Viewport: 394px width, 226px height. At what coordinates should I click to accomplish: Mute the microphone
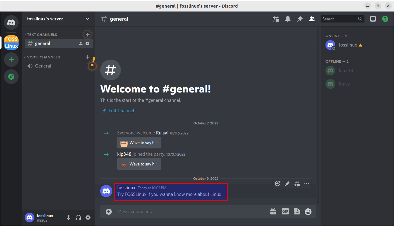(x=69, y=217)
